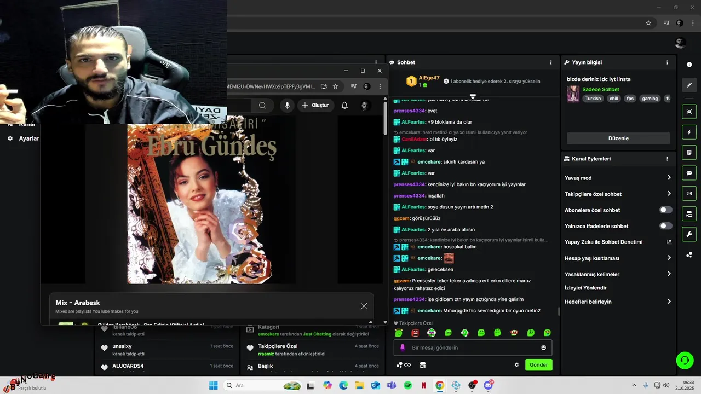Expand Hesap yaşı kısıtlaması options
This screenshot has height=394, width=701.
[669, 258]
